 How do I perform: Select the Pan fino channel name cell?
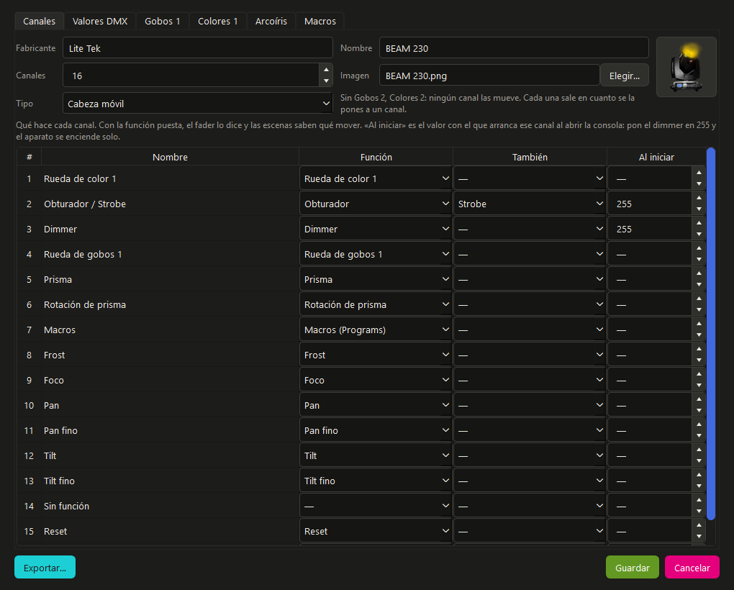pos(170,430)
